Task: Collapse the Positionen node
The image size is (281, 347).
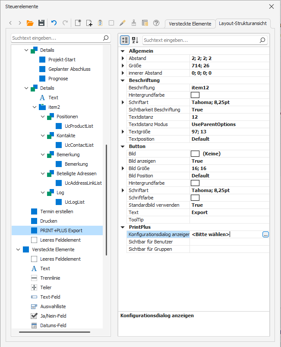Action: [x=43, y=117]
